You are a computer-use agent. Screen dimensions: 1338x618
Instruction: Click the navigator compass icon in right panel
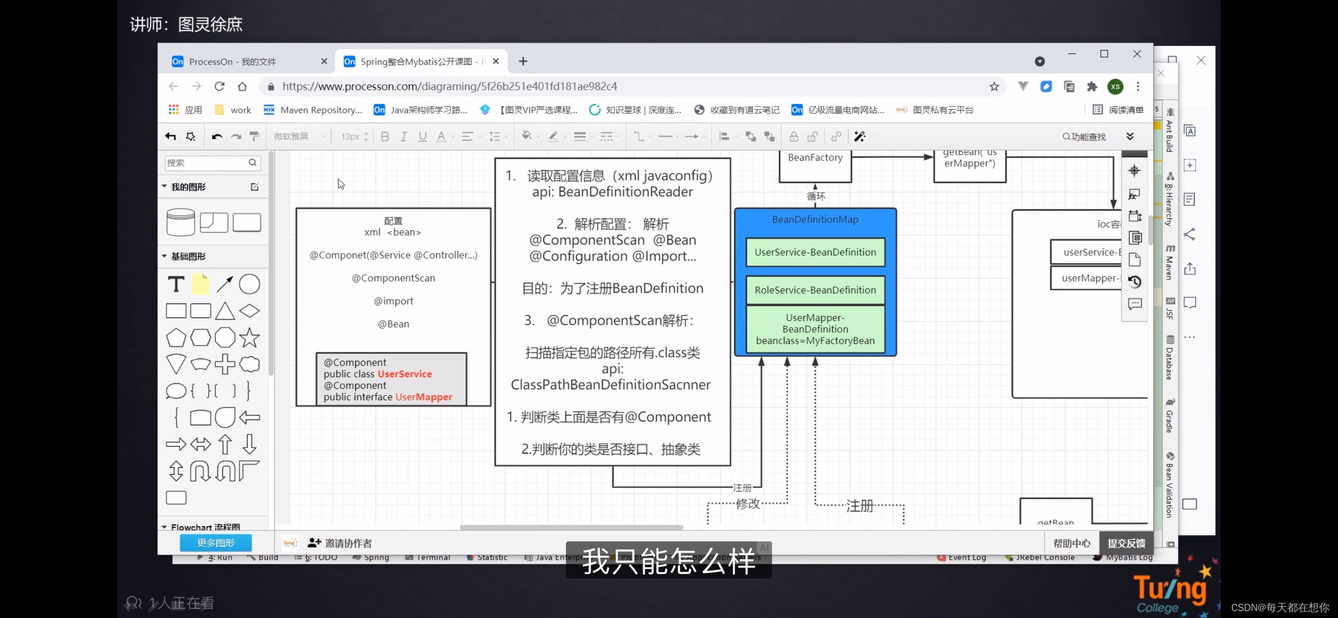point(1134,171)
